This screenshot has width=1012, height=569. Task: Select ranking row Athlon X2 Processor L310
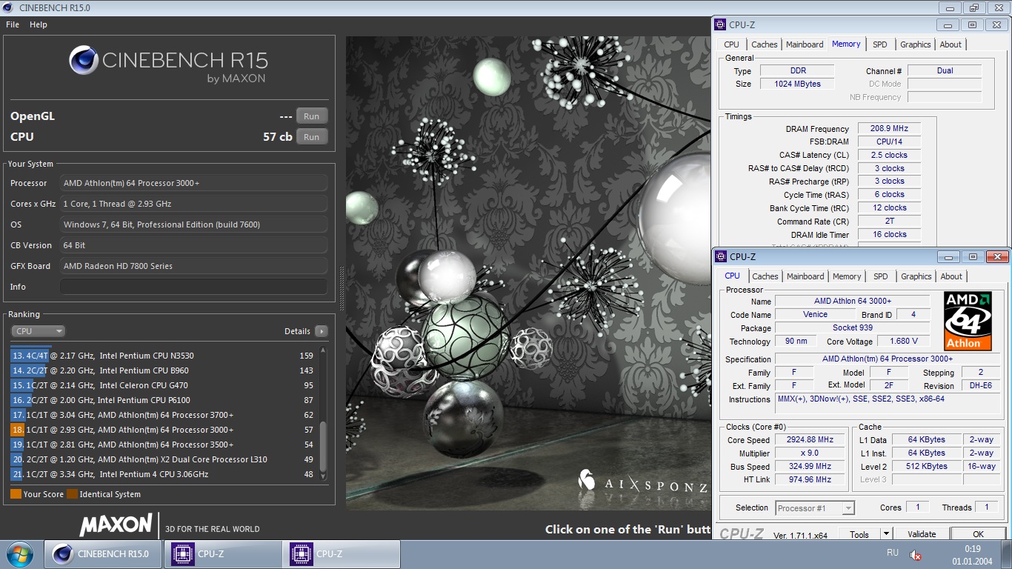point(163,459)
